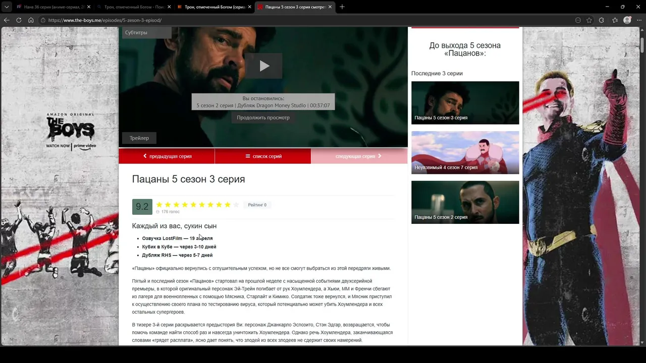Rate the episode with the first star
The height and width of the screenshot is (363, 646).
tap(159, 205)
